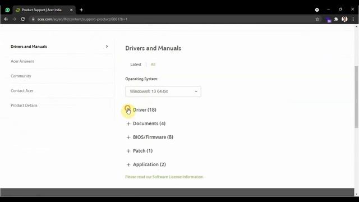Open the Chrome profile avatar

344,19
